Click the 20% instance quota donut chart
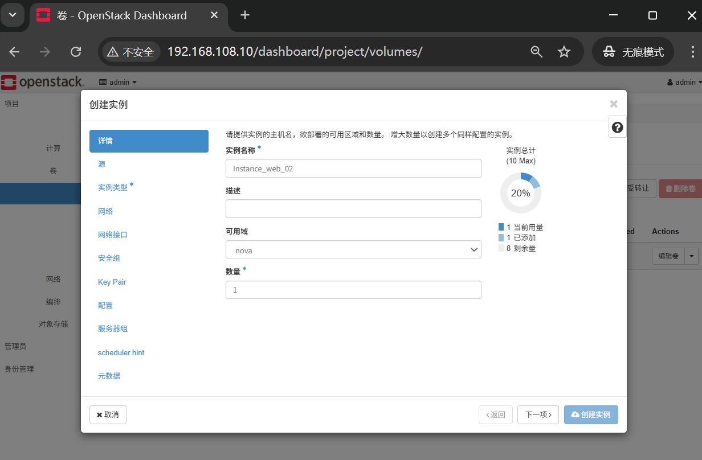Image resolution: width=702 pixels, height=460 pixels. click(x=520, y=193)
